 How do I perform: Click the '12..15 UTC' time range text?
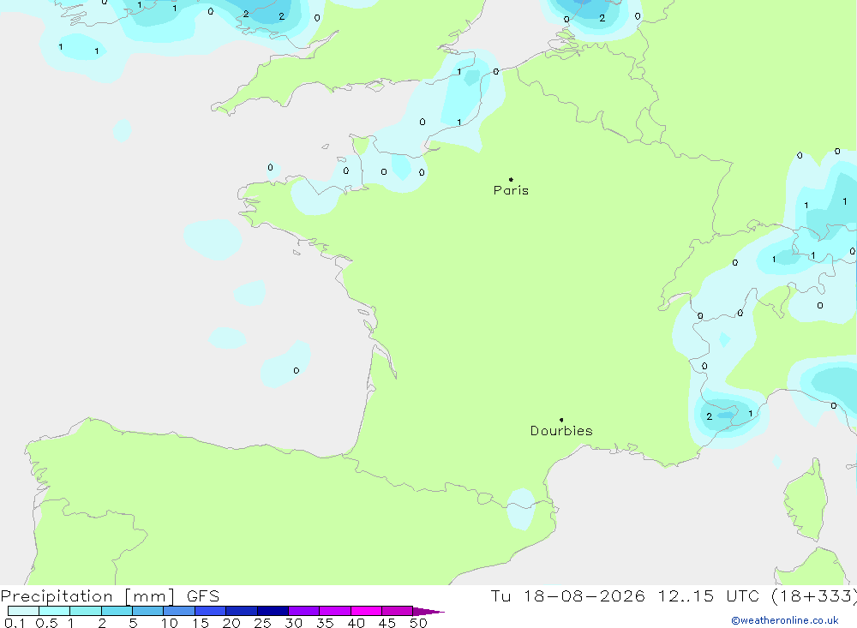(709, 596)
